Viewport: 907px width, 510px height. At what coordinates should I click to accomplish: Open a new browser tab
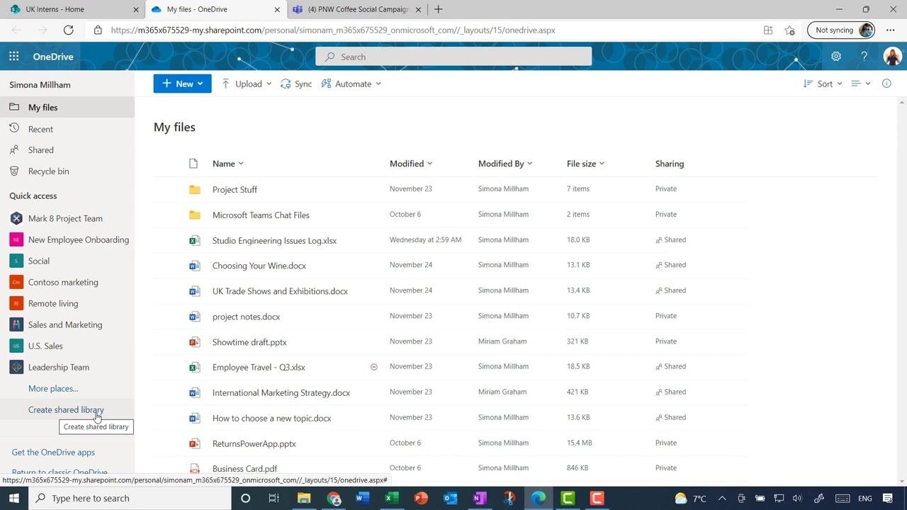[x=438, y=9]
